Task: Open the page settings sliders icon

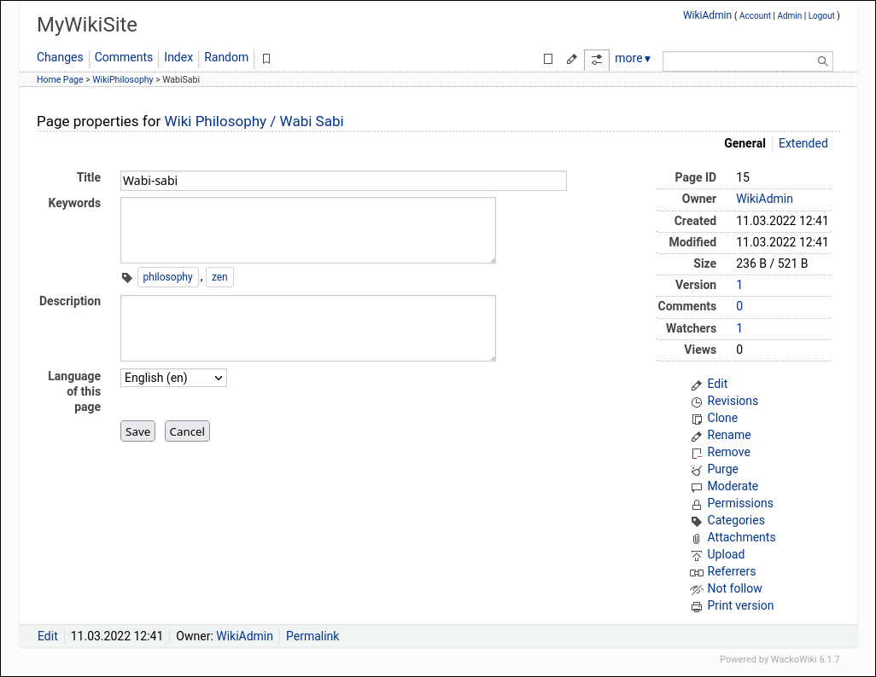Action: click(596, 60)
